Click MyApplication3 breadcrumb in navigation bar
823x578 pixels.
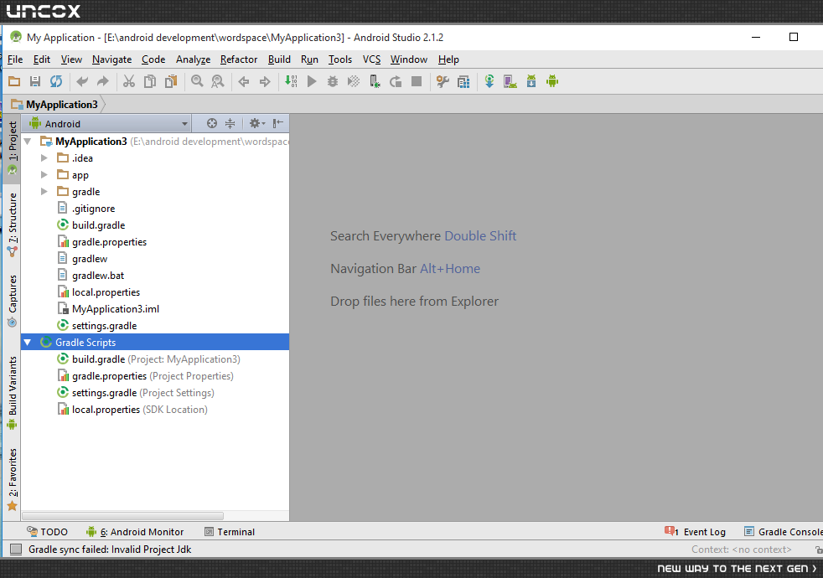coord(54,105)
